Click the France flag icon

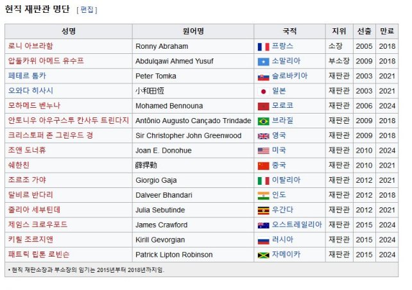pos(263,47)
